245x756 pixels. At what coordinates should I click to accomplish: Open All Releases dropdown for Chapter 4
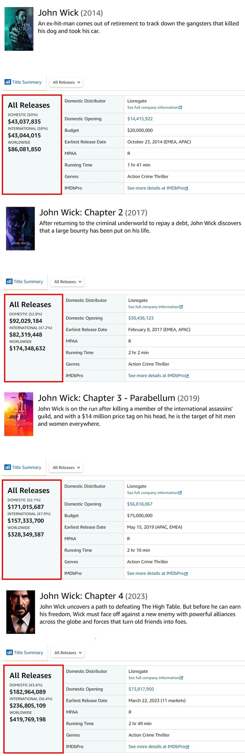coord(68,653)
